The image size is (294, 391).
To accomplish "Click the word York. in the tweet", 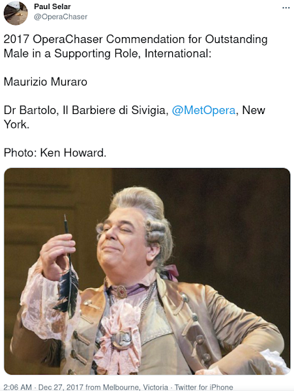I will [x=16, y=124].
